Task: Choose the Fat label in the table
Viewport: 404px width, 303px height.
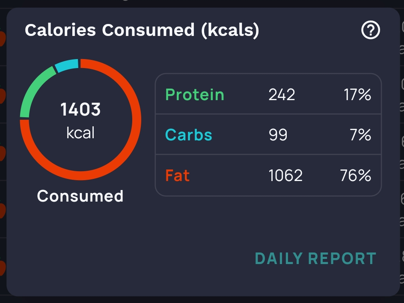Action: 178,175
